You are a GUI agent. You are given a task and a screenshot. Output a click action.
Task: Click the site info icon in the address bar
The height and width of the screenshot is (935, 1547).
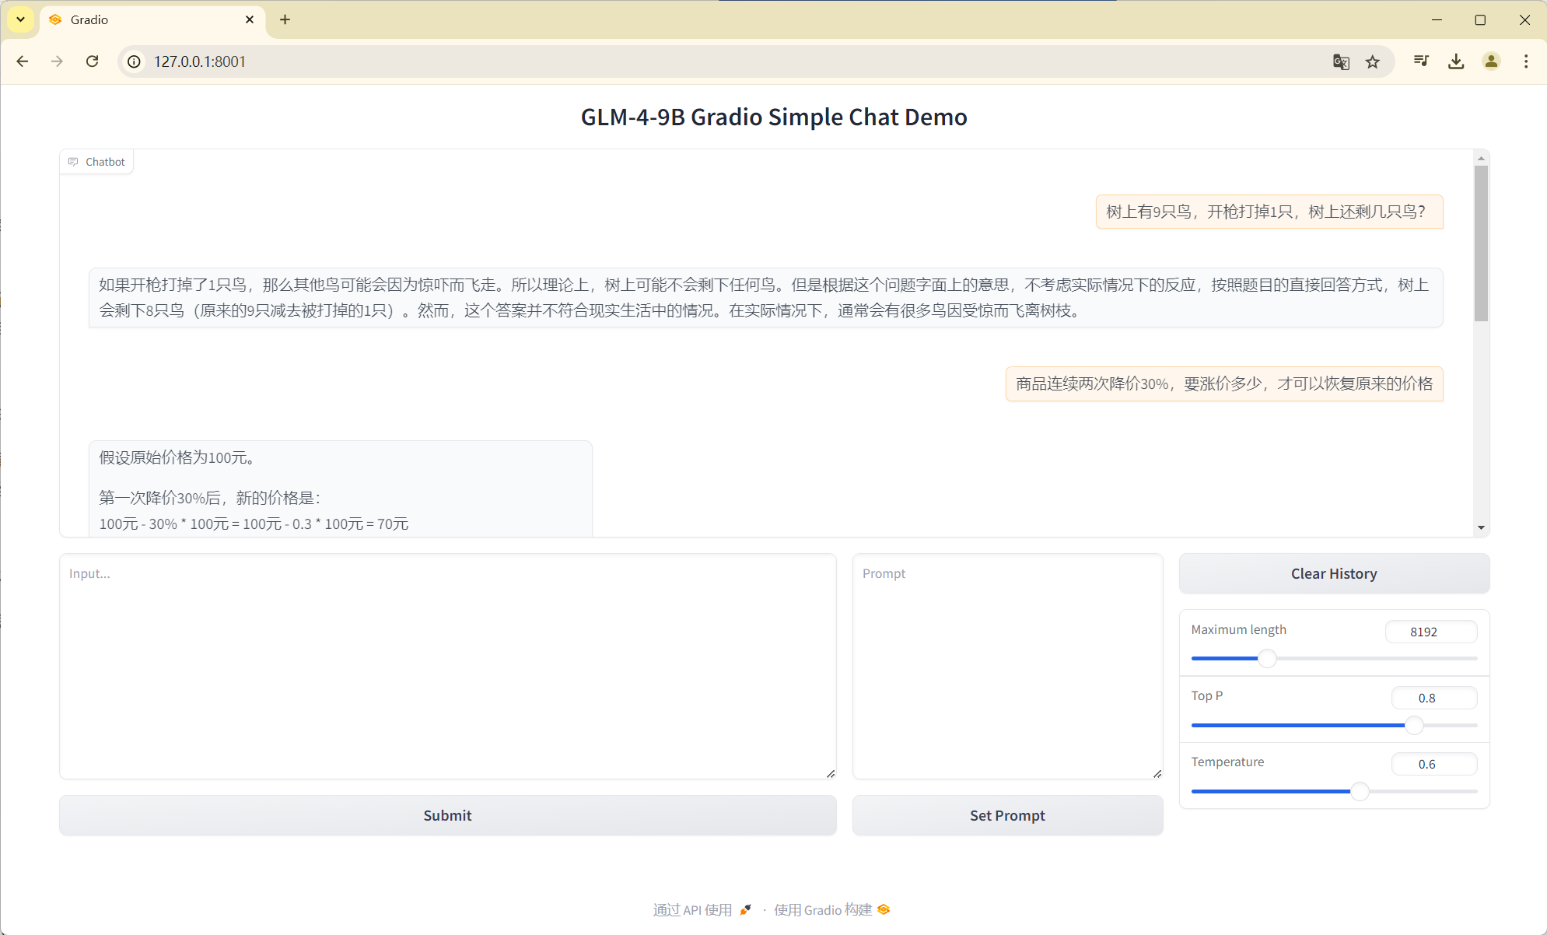tap(134, 61)
